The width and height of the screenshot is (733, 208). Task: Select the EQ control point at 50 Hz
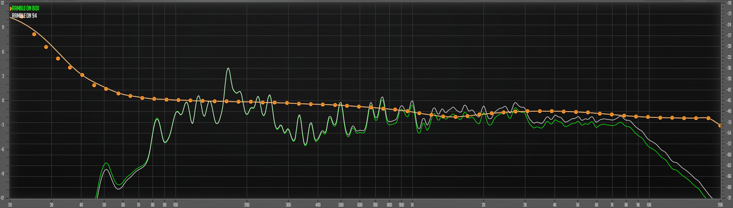pos(106,89)
